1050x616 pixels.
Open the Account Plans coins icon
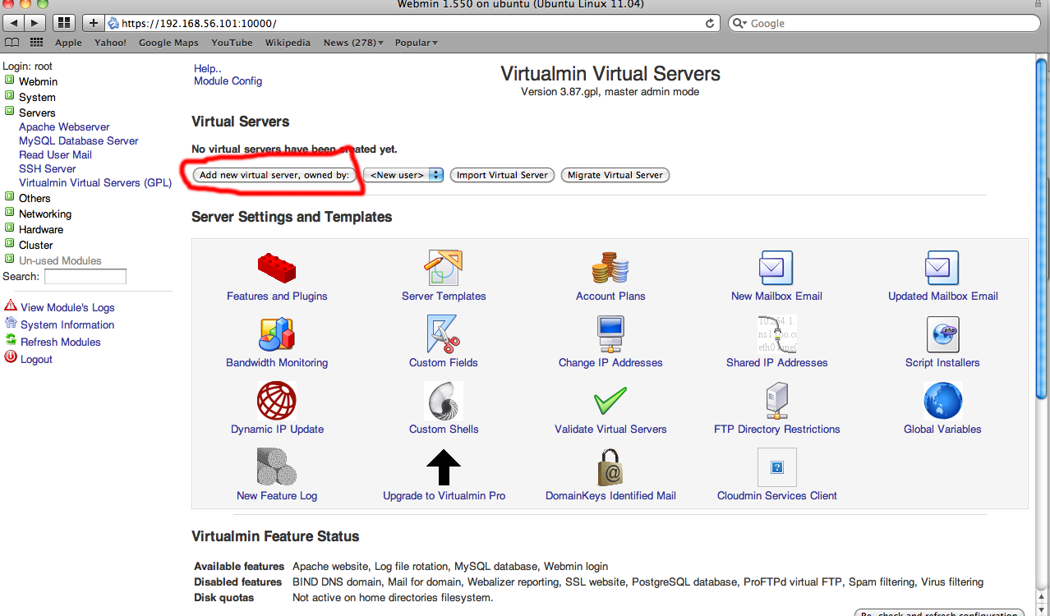610,268
